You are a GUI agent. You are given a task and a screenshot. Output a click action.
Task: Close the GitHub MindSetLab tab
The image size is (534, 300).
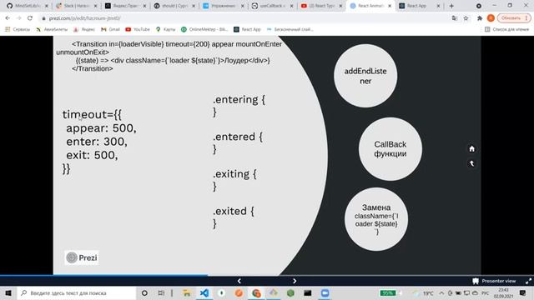point(47,6)
